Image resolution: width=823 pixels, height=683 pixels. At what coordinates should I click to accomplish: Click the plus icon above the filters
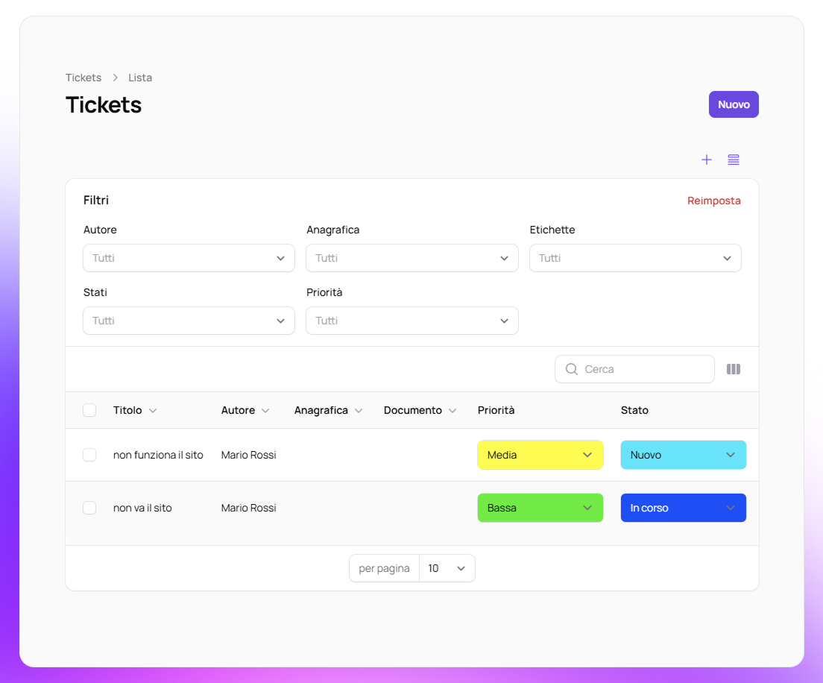(707, 160)
